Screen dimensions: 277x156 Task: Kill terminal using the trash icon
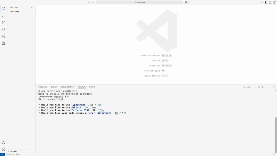pyautogui.click(x=262, y=87)
